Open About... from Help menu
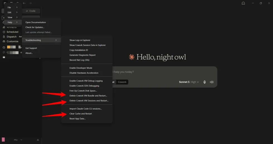 41,53
